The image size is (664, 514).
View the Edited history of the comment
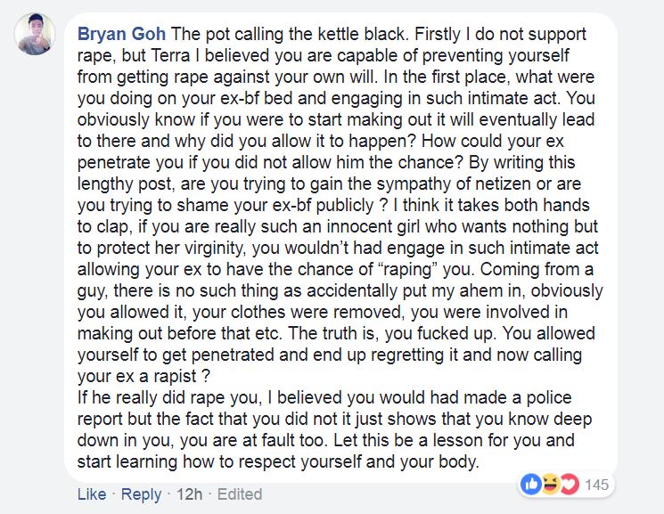coord(240,494)
